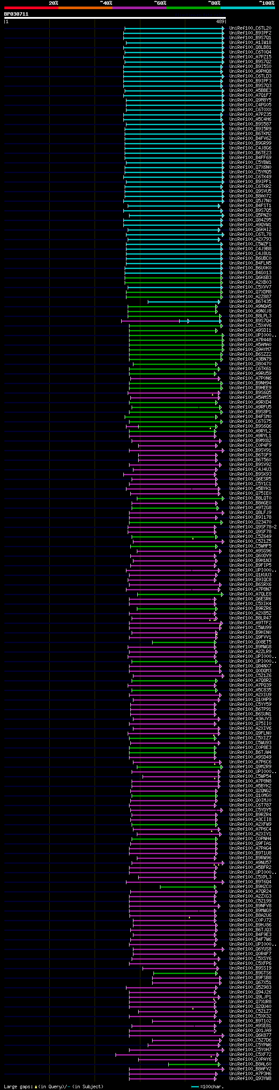The image size is (279, 1090).
Task: Select the UniRef100_A5C4H6 hit label
Action: point(250,119)
